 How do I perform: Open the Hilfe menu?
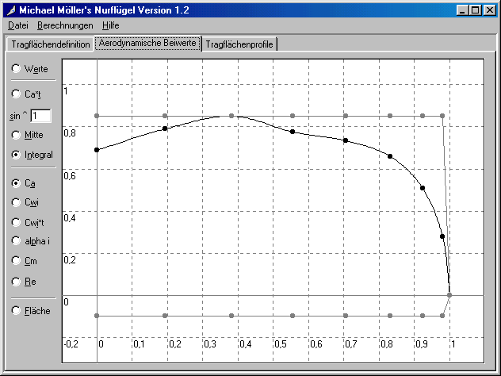[110, 25]
